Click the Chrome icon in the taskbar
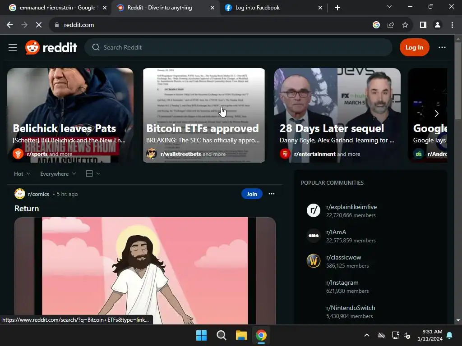The width and height of the screenshot is (462, 346). [x=261, y=335]
